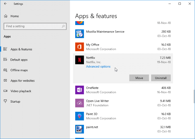The width and height of the screenshot is (195, 139).
Task: Select the Mozilla Maintenance Service name
Action: click(x=105, y=32)
